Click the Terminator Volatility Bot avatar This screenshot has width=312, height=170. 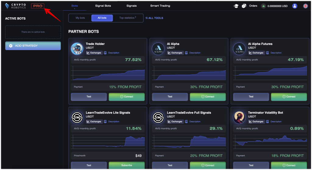tap(239, 117)
